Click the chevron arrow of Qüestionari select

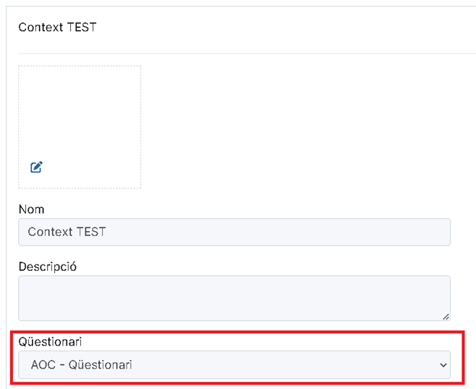443,365
